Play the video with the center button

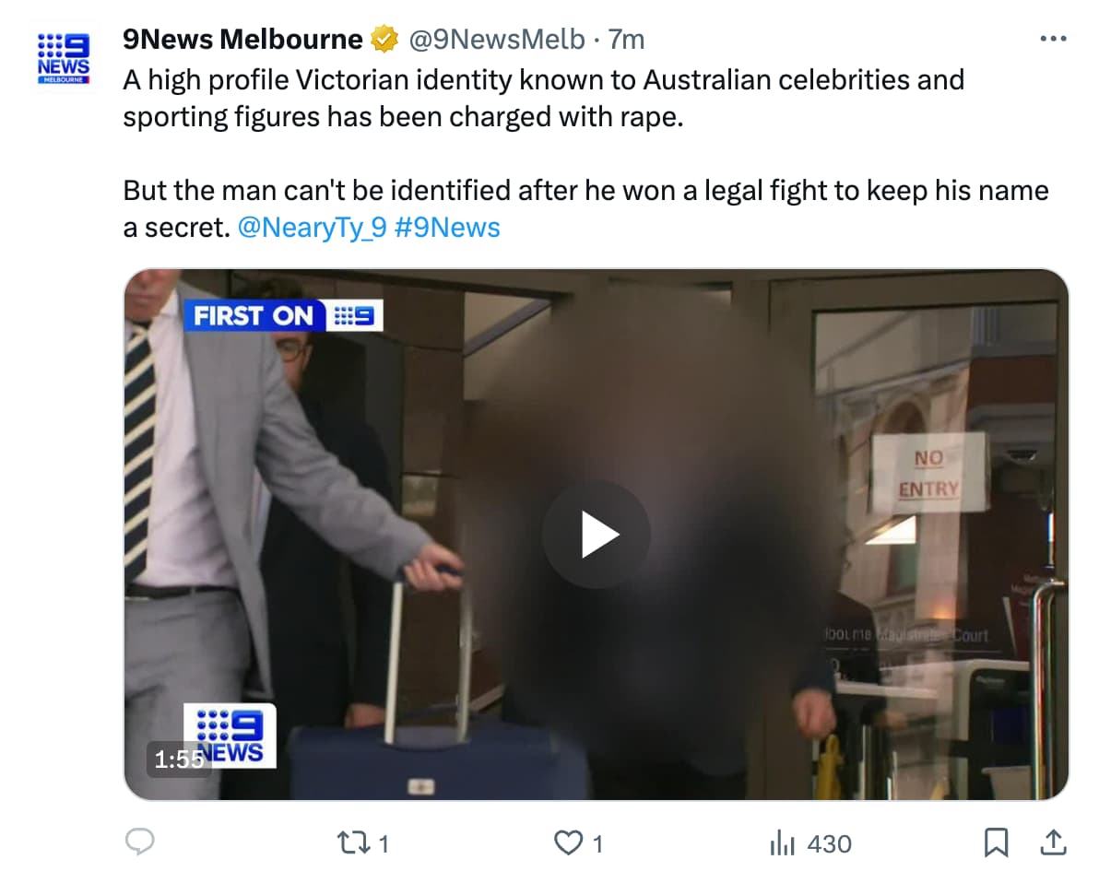pos(596,535)
